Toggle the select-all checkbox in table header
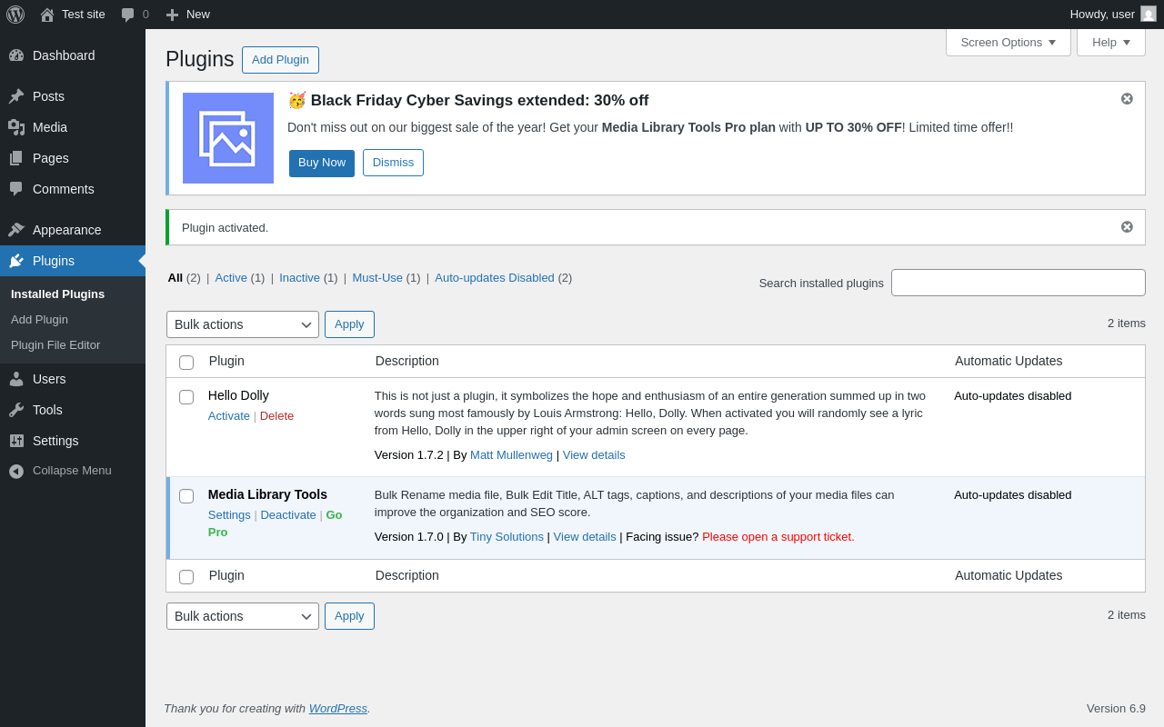Screen dimensions: 1164x727 click(186, 363)
